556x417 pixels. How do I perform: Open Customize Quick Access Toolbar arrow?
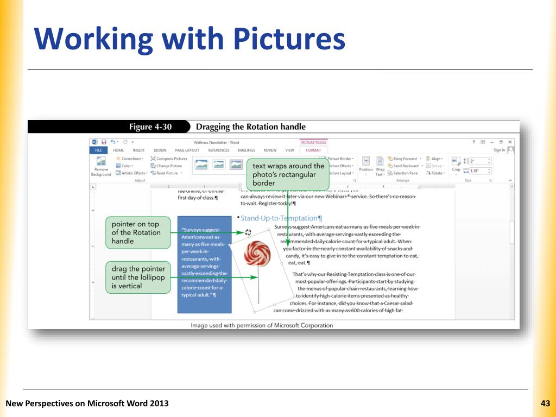click(x=132, y=142)
